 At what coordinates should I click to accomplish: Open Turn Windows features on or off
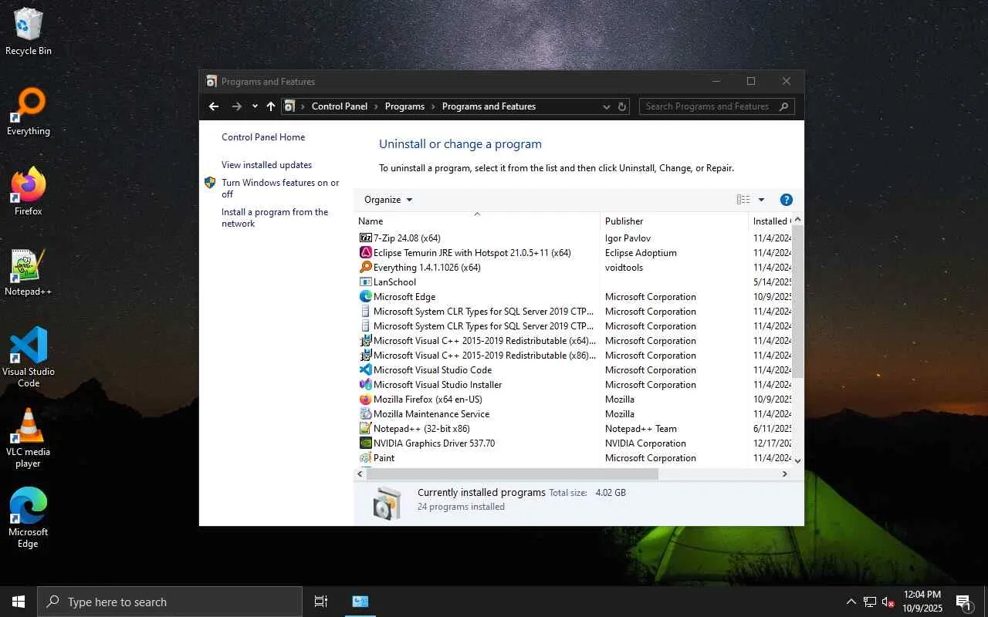280,188
